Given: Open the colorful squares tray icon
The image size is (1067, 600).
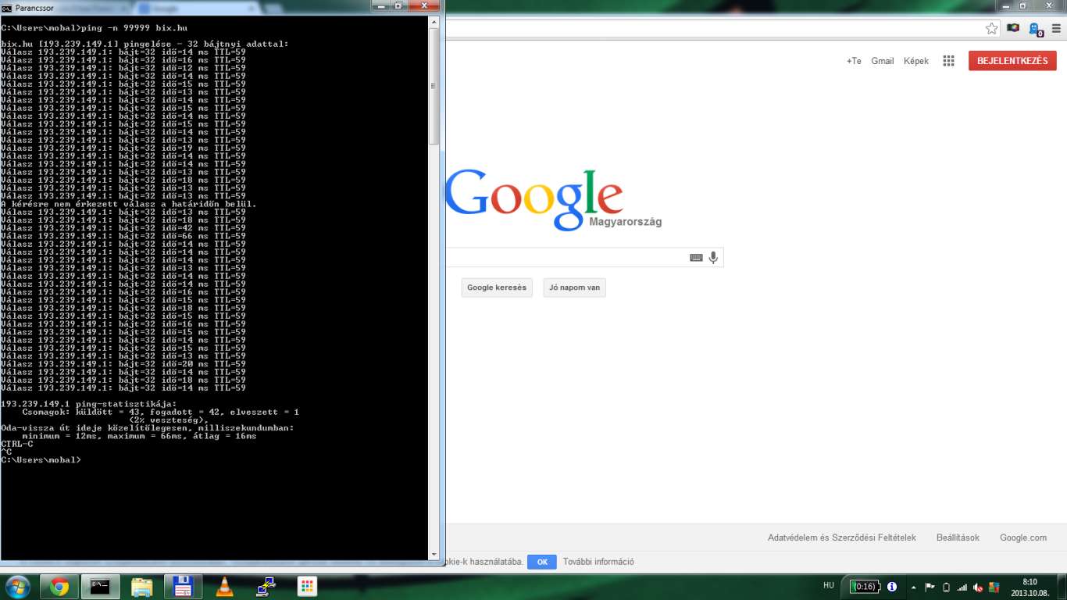Looking at the screenshot, I should [x=994, y=587].
